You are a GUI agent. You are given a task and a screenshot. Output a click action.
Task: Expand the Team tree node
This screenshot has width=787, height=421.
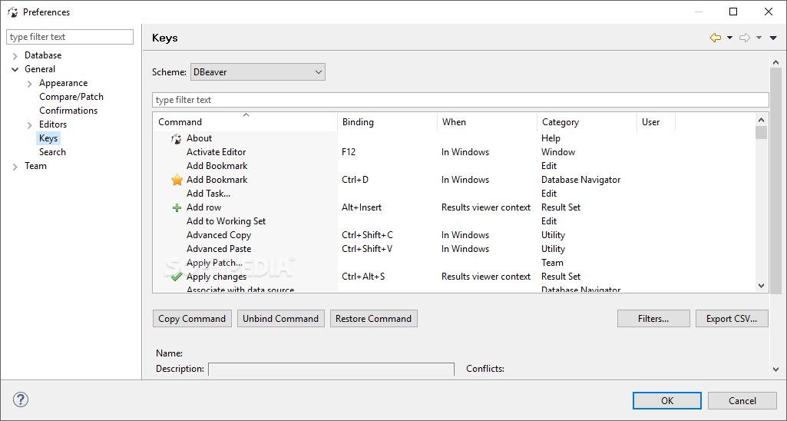[15, 166]
